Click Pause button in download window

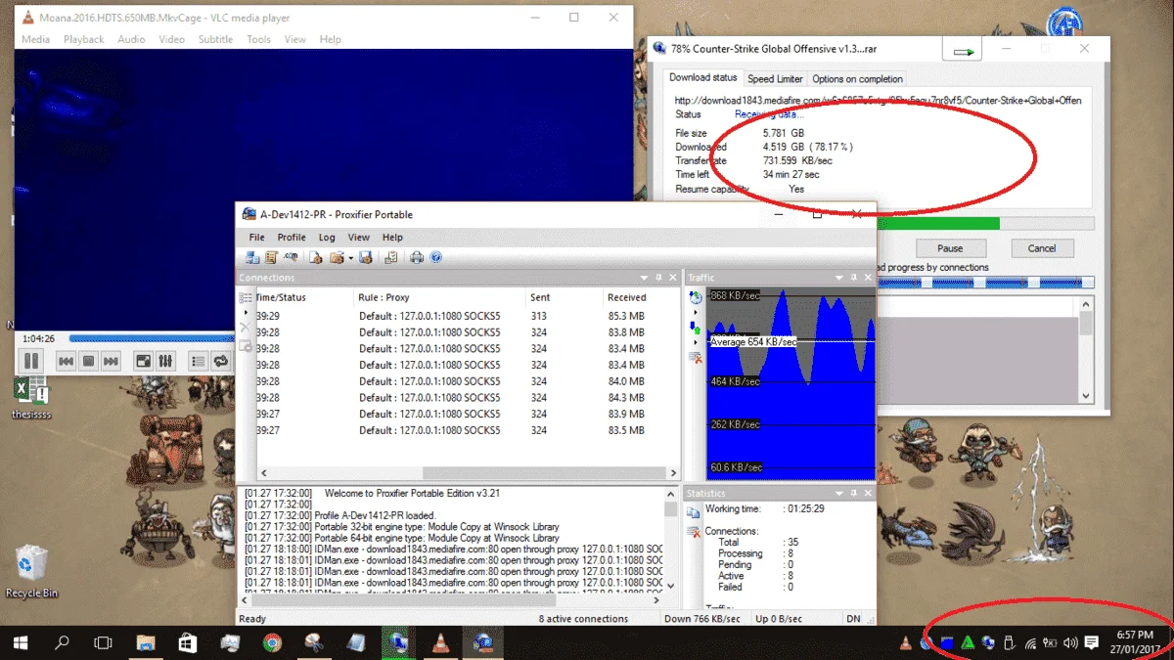click(950, 248)
